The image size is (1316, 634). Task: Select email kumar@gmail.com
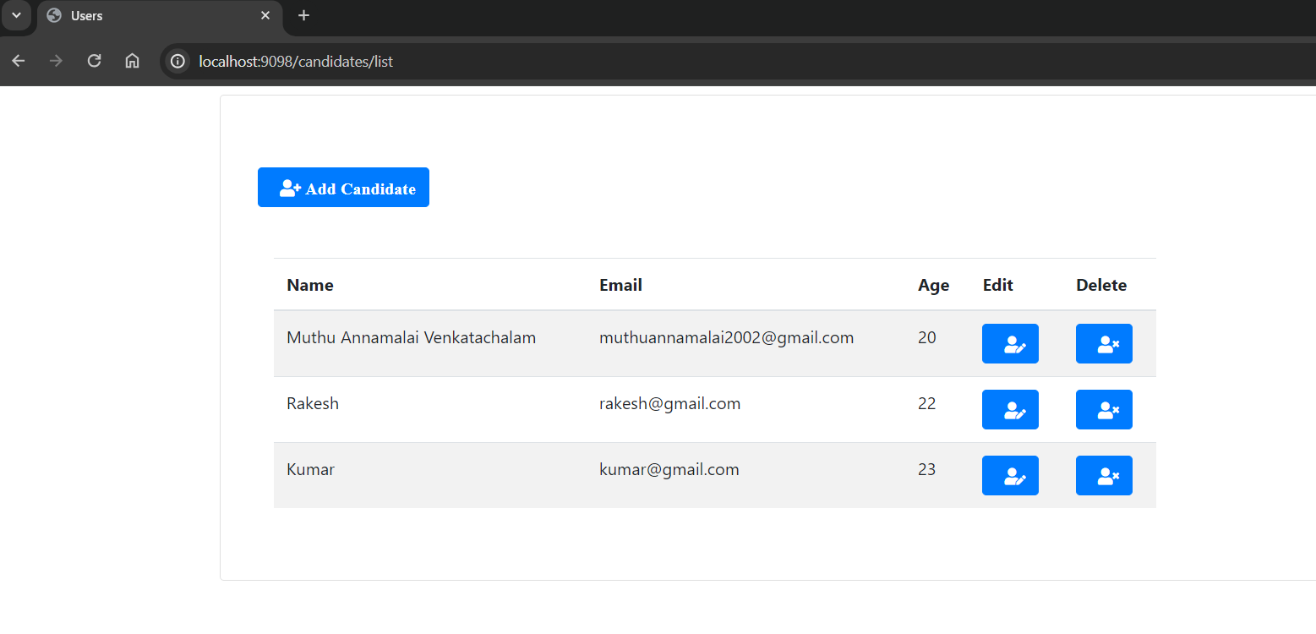[669, 470]
